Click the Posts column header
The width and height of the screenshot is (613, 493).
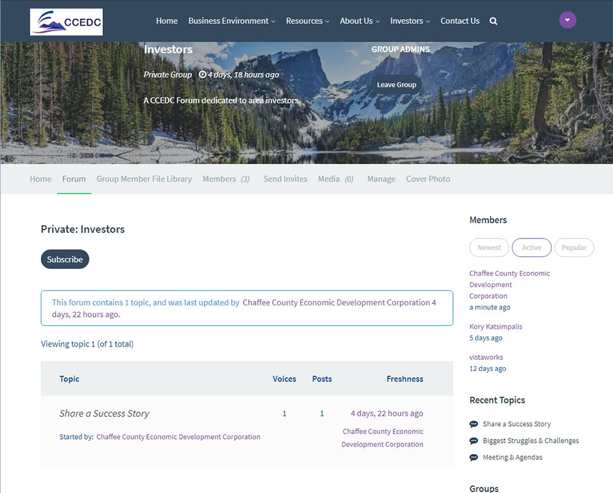322,379
